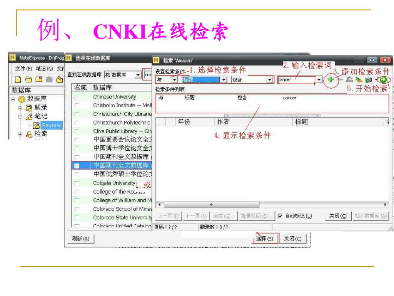
Task: Click the 年份 column header
Action: [x=194, y=122]
